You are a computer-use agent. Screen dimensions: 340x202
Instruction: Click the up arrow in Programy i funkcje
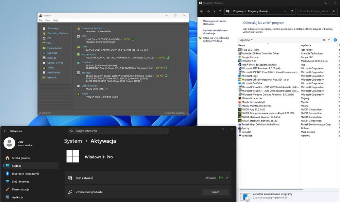click(220, 11)
